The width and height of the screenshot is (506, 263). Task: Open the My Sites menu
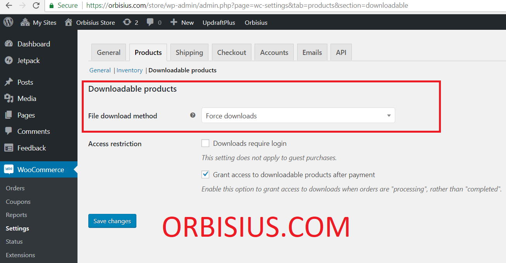38,22
